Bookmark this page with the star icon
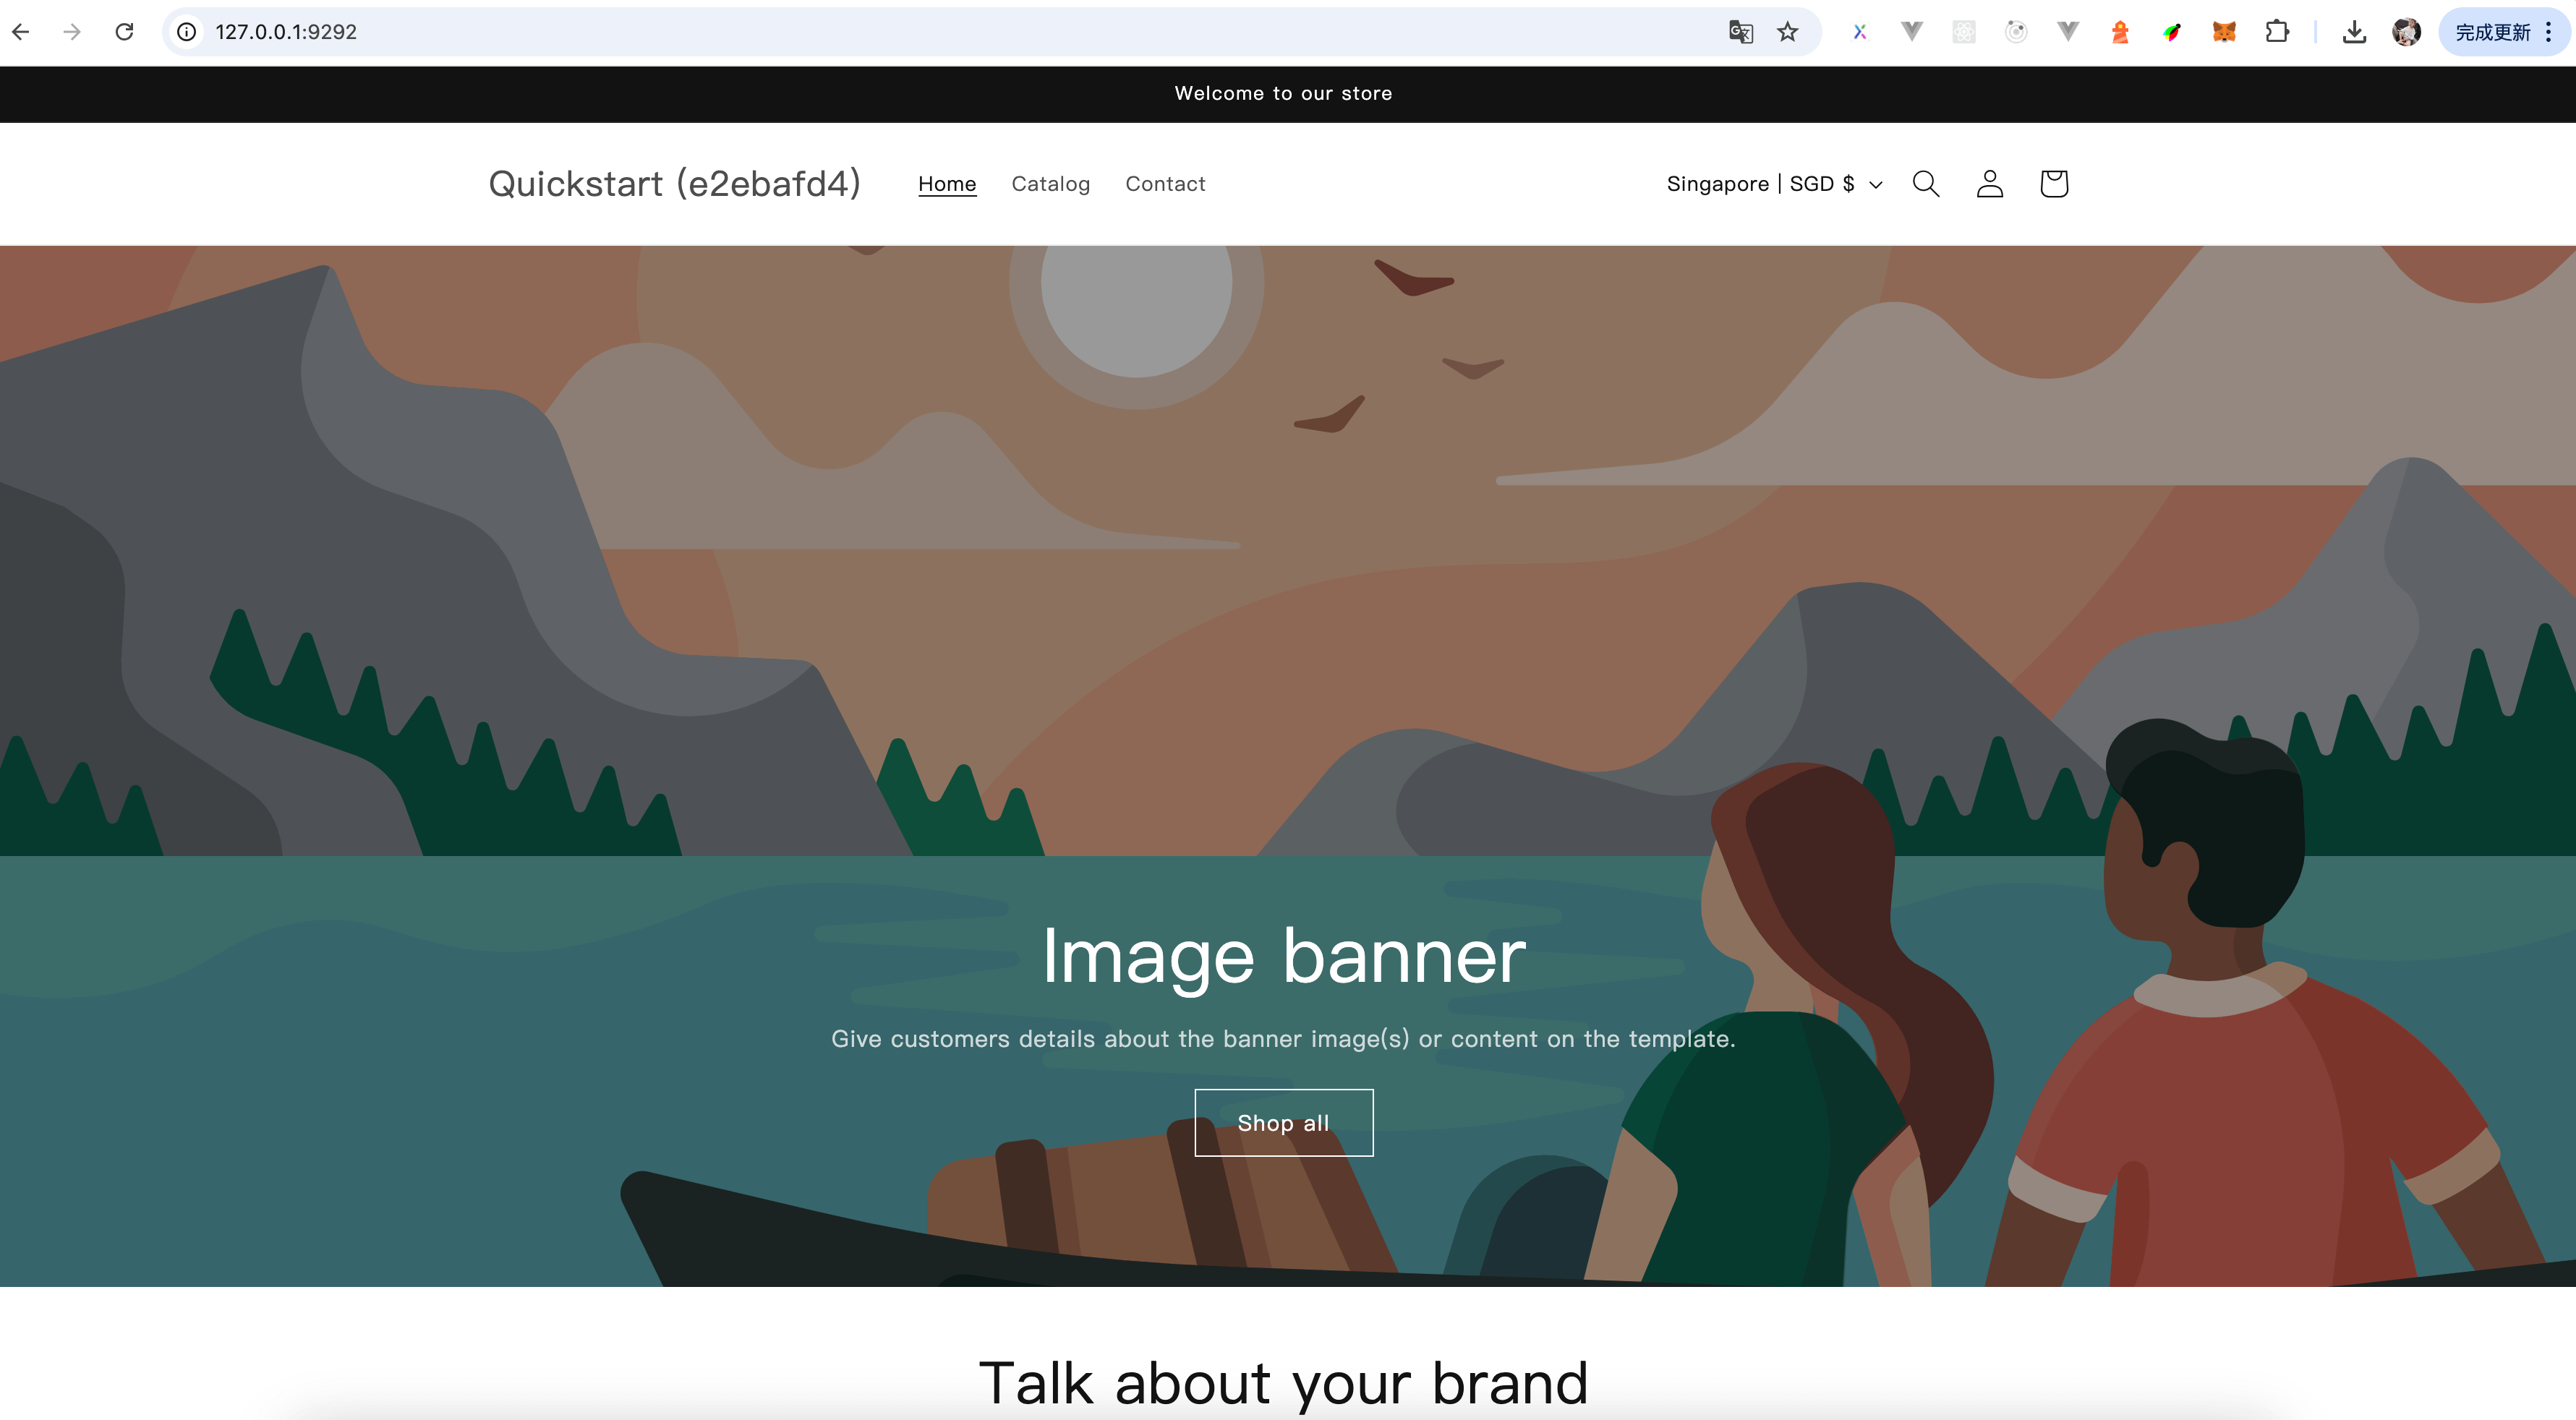 coord(1787,32)
